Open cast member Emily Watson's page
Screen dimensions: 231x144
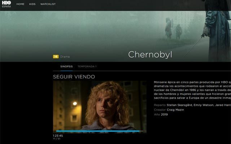[x=203, y=105]
